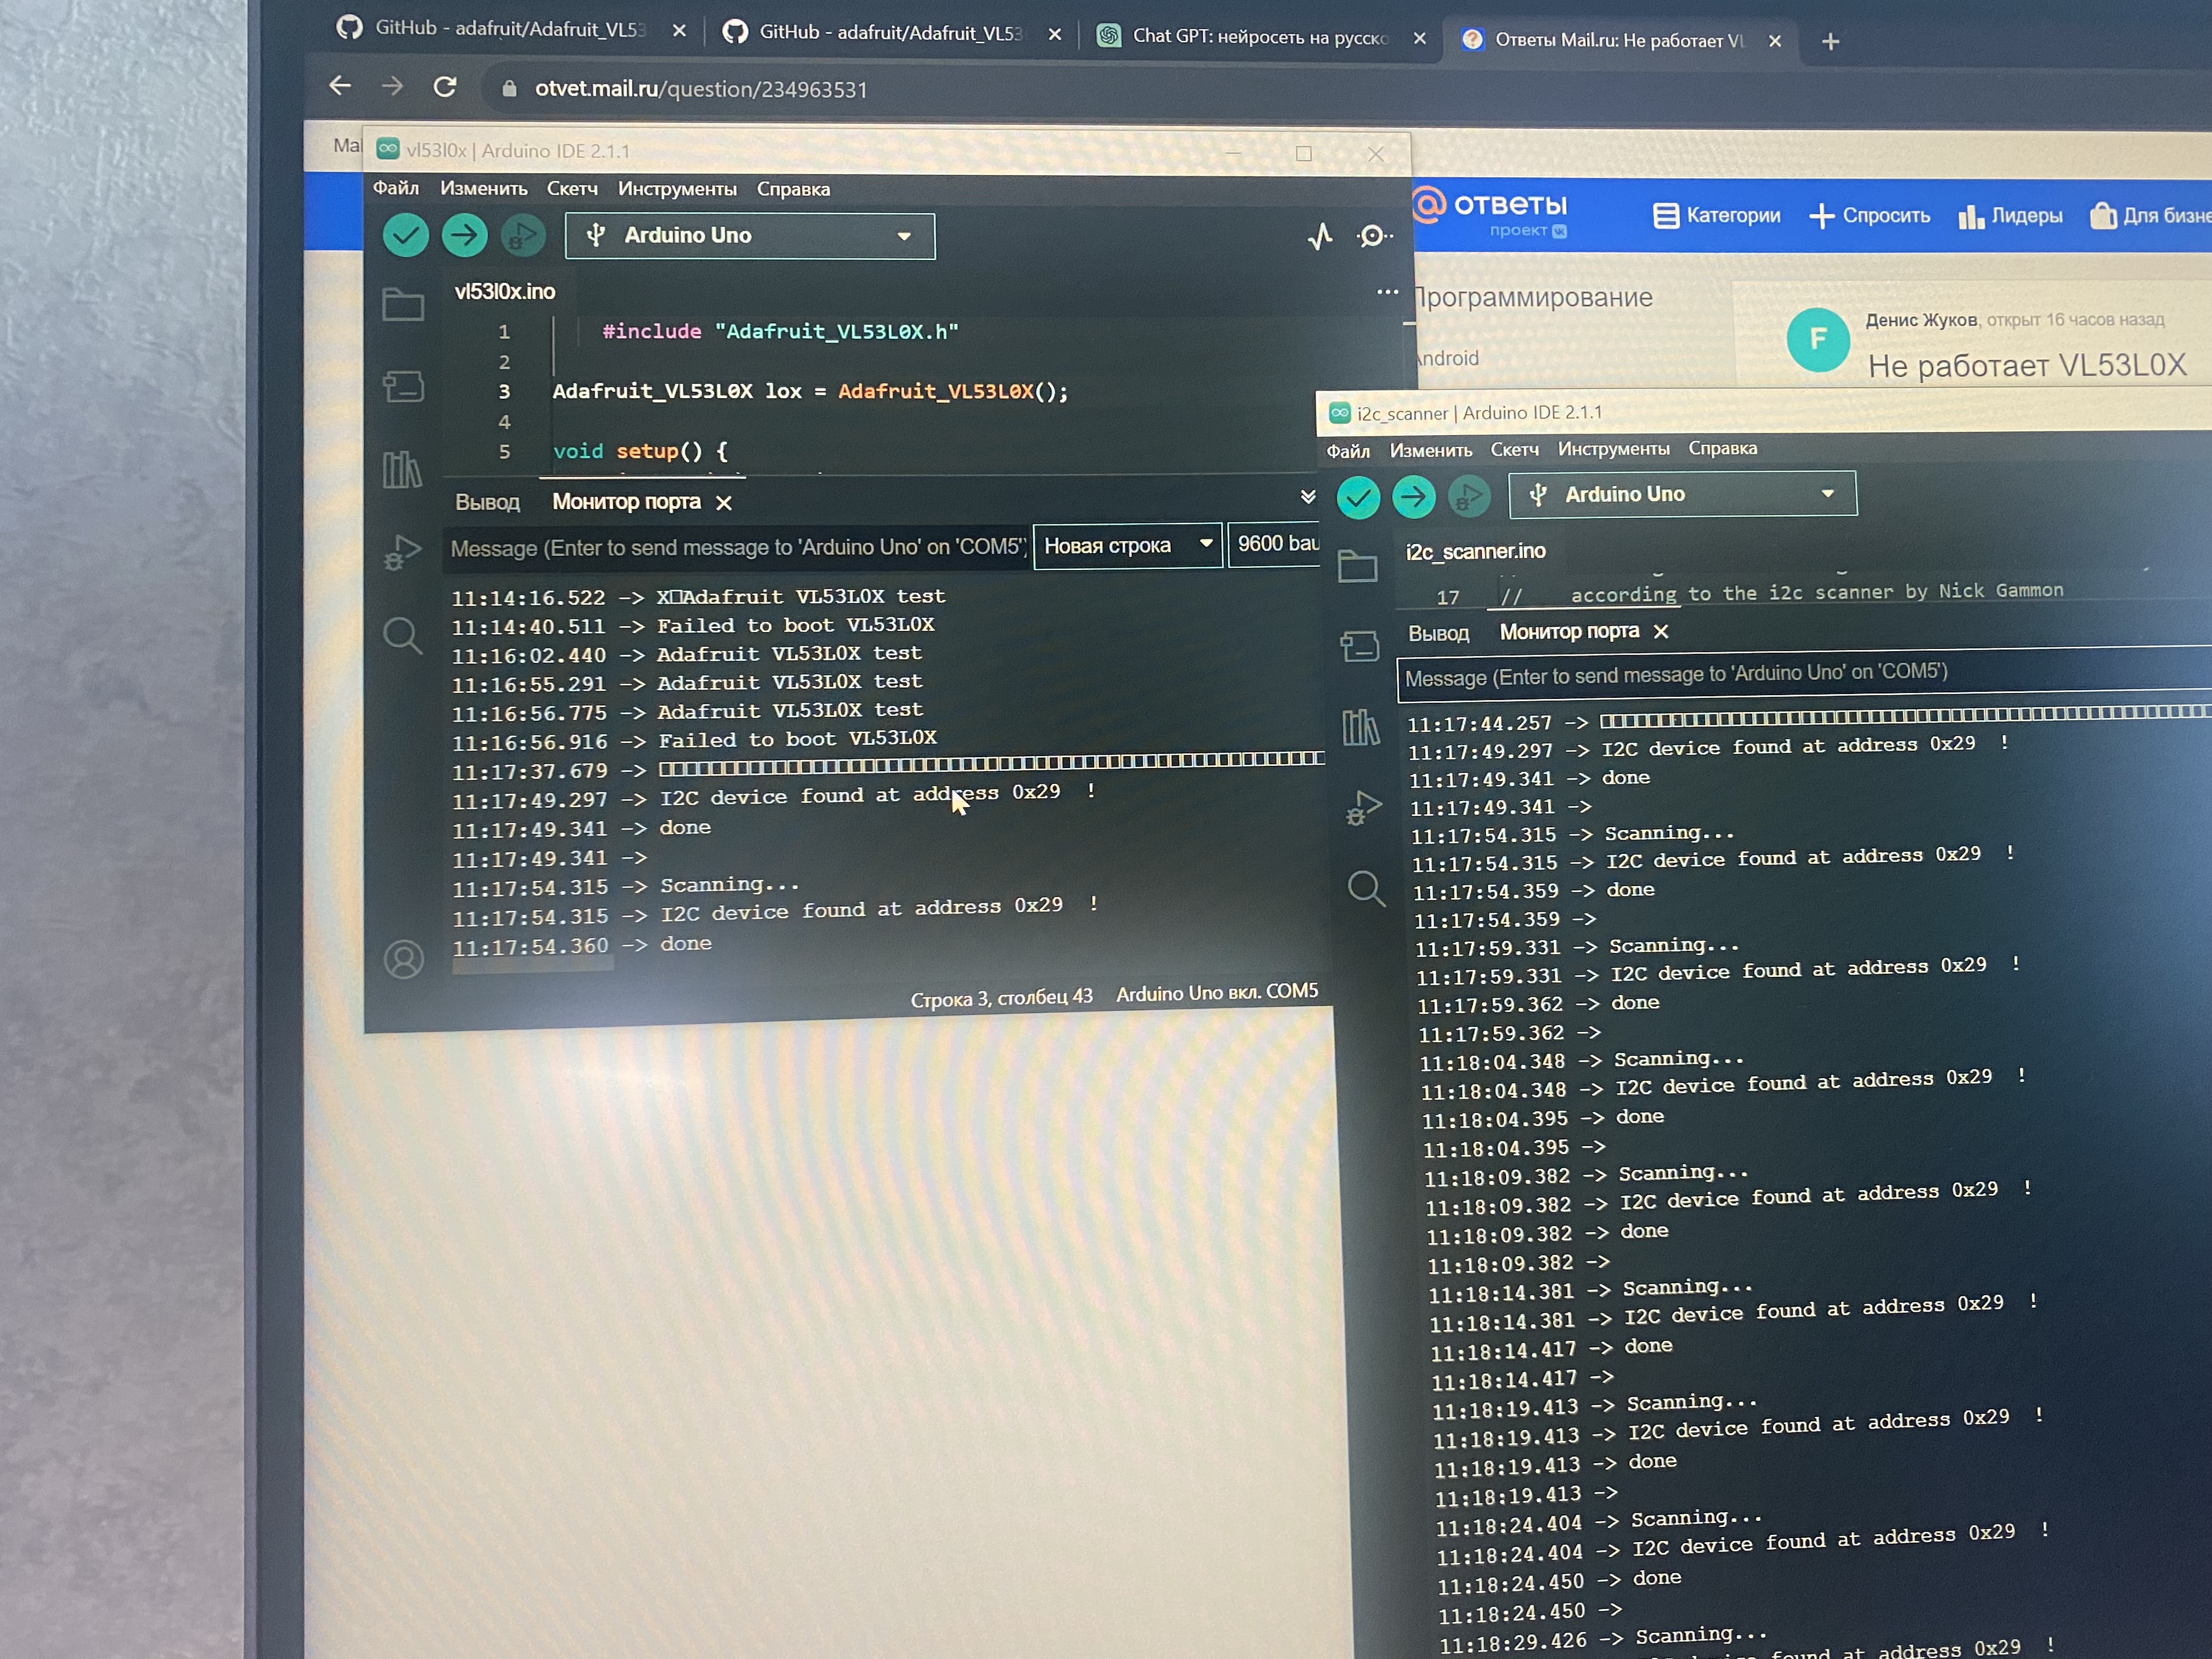Expand Arduino Uno board selector in vl53l0x window
Viewport: 2212px width, 1659px height.
point(750,236)
